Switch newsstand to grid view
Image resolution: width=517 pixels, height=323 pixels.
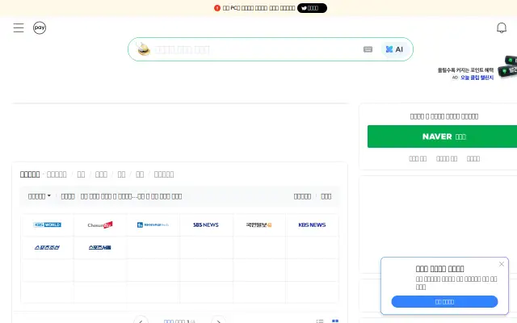(x=335, y=321)
